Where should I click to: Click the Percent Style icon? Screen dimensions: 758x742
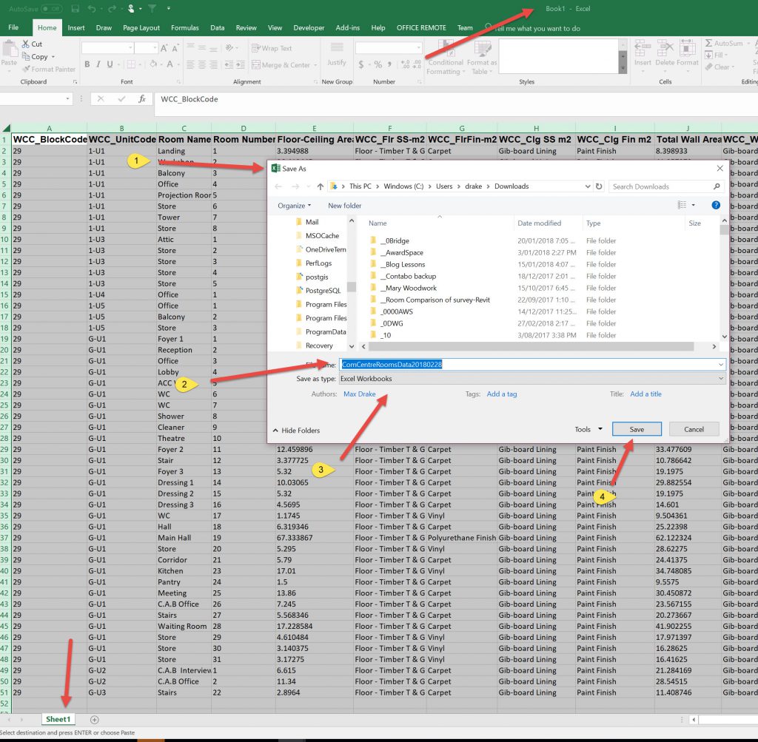click(378, 64)
